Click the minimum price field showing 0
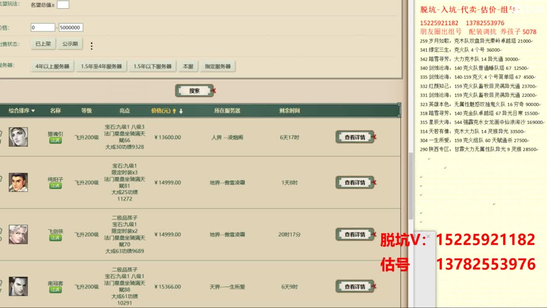 [x=43, y=27]
